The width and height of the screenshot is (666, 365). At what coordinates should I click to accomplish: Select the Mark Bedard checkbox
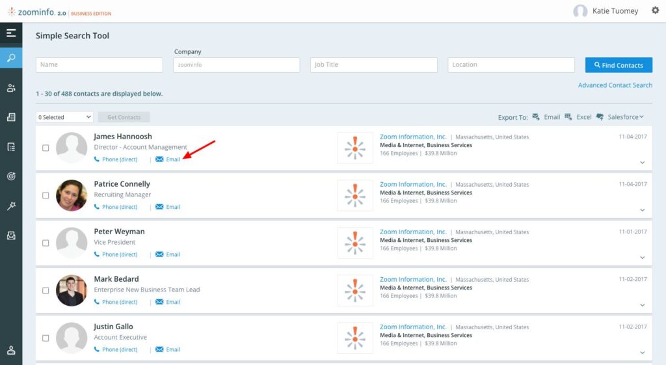point(46,291)
